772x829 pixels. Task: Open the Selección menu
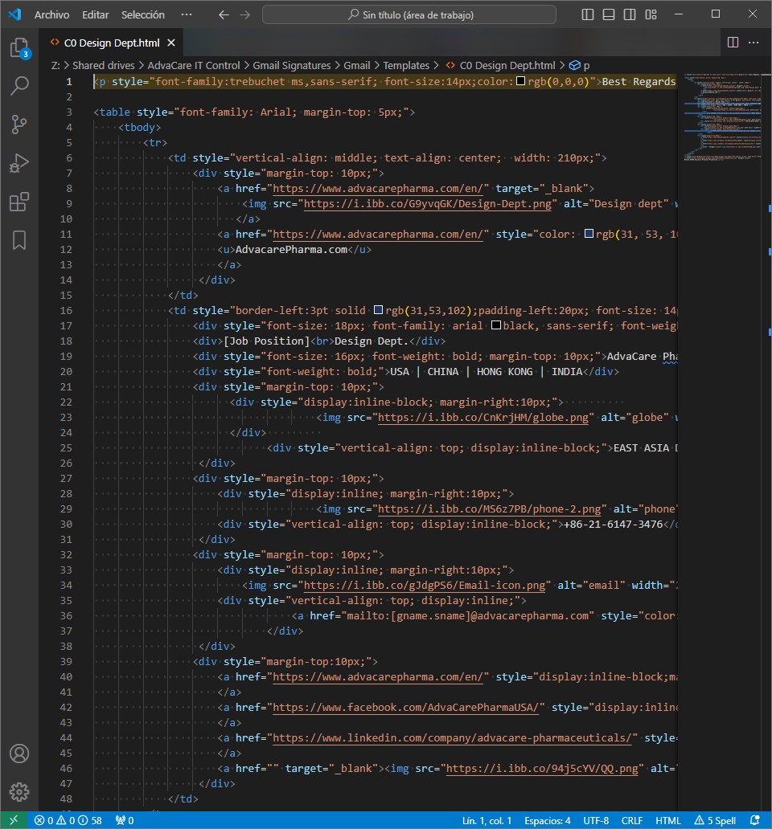coord(143,14)
